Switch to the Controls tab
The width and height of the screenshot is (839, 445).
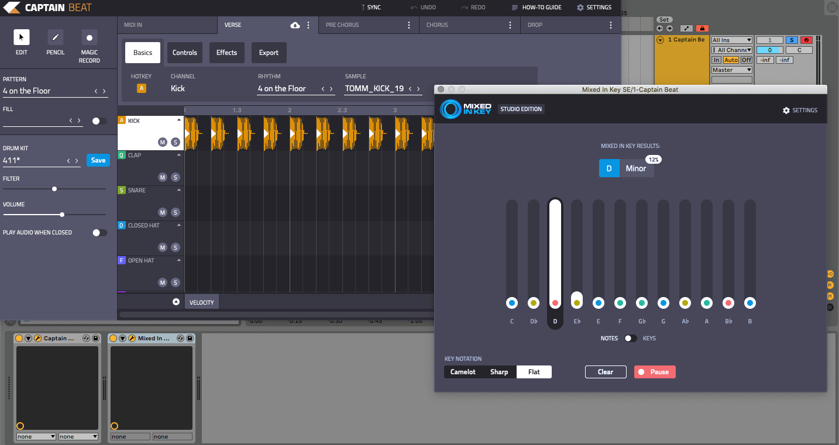point(185,53)
